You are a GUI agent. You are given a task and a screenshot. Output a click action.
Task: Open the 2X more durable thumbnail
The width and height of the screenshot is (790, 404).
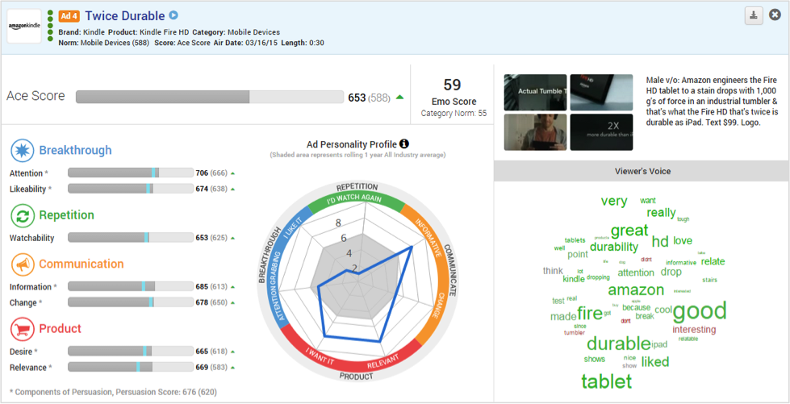601,132
